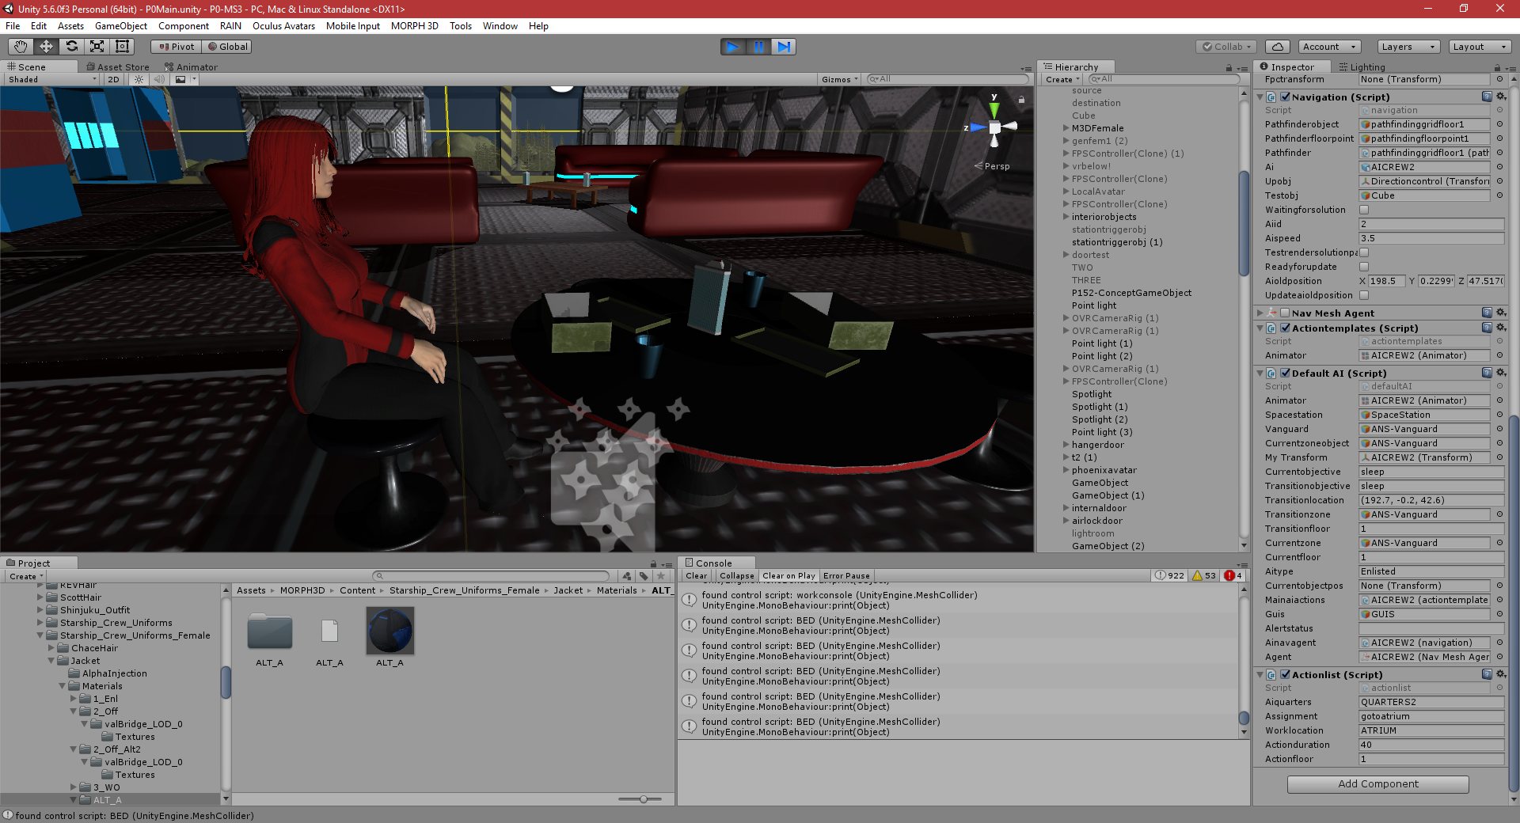The image size is (1520, 823).
Task: Toggle Readyforupdate checkbox
Action: pos(1364,267)
